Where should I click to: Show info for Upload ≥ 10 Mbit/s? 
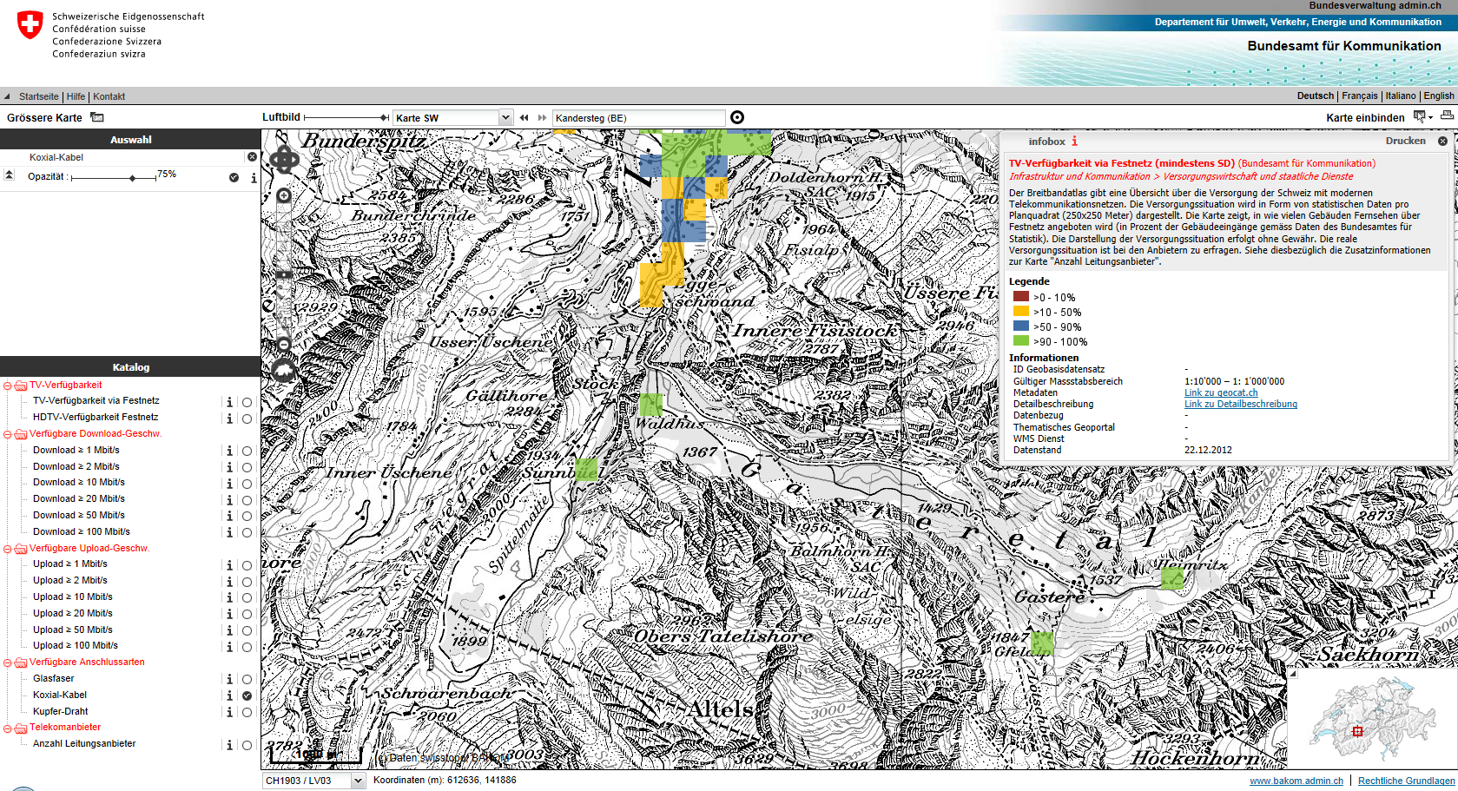(229, 597)
